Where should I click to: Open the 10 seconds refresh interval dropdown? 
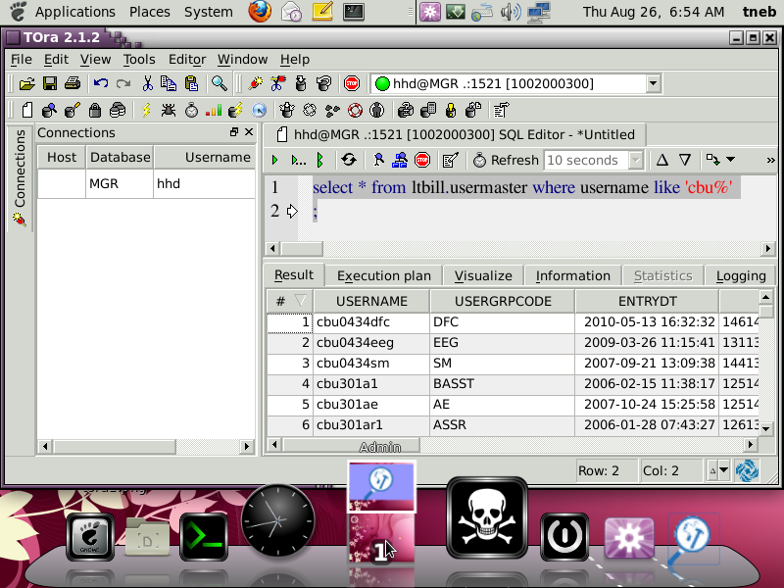pos(635,160)
